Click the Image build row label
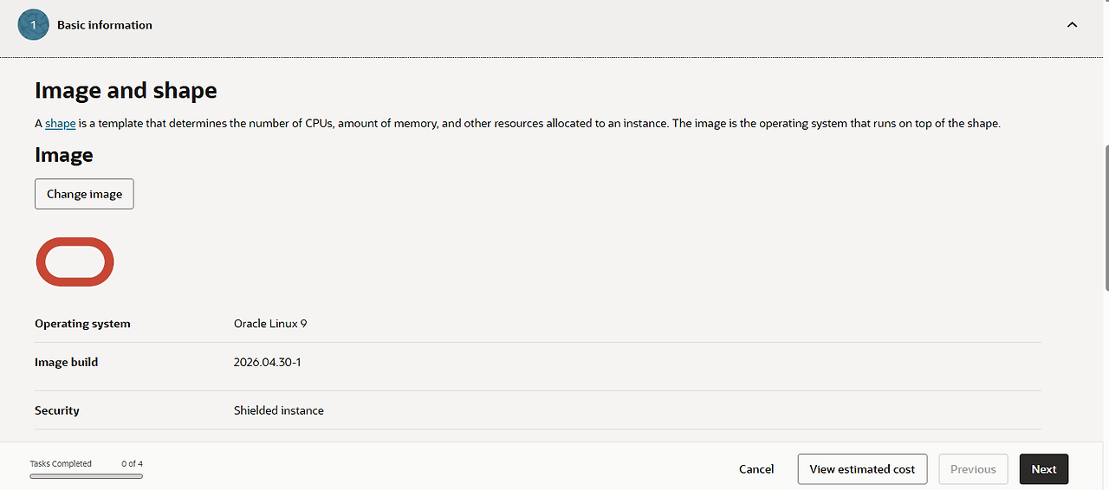 pos(67,362)
